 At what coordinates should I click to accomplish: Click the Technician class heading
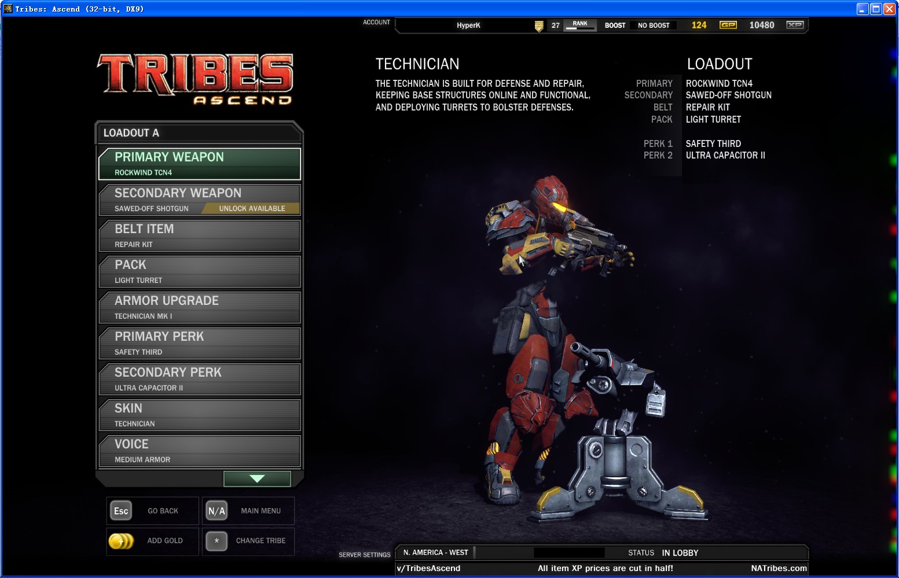(x=417, y=64)
